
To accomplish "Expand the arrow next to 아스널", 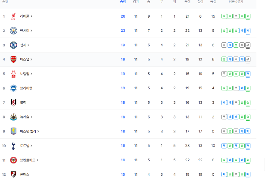I will 31,59.
